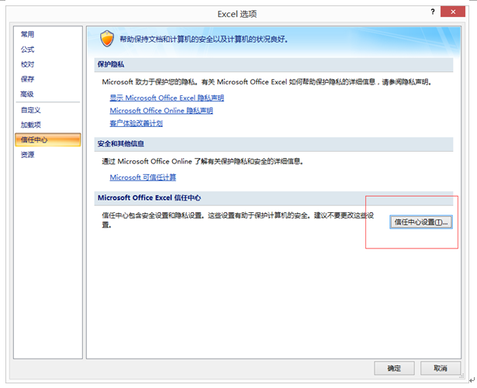
Task: Click the Excel 选项 title text
Action: (x=237, y=14)
